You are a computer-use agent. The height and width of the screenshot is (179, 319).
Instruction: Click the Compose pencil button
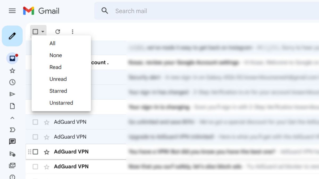tap(12, 36)
